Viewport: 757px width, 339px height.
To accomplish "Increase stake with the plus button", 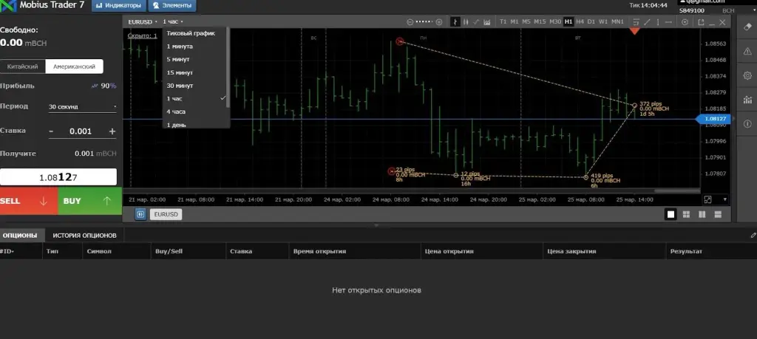I will [112, 131].
